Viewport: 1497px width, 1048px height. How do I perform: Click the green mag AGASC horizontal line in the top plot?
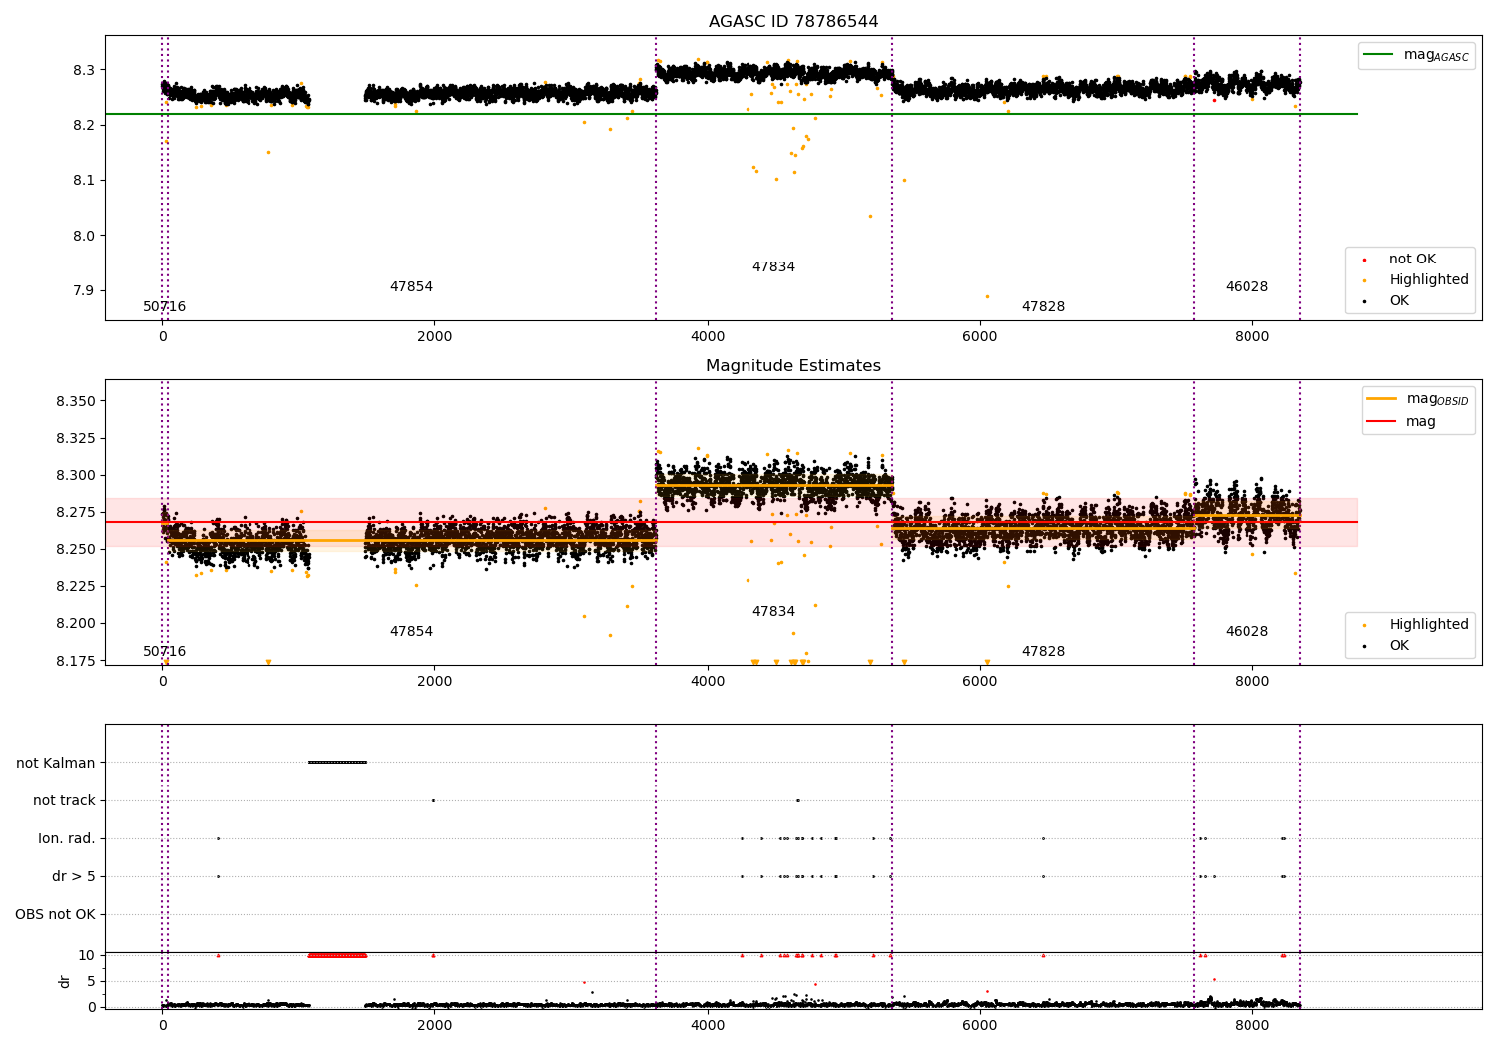(732, 114)
